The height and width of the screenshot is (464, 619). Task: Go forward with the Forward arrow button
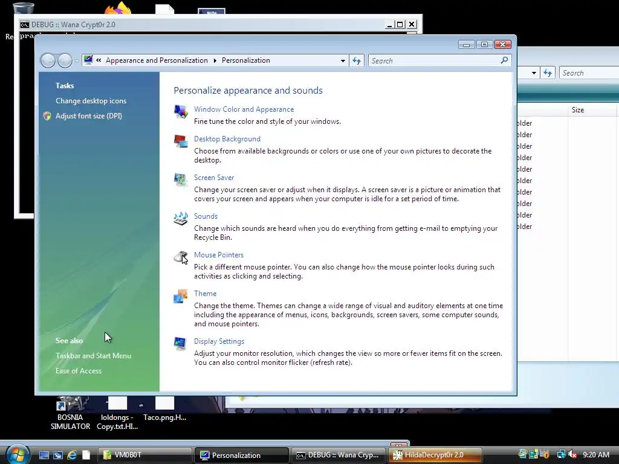point(65,60)
